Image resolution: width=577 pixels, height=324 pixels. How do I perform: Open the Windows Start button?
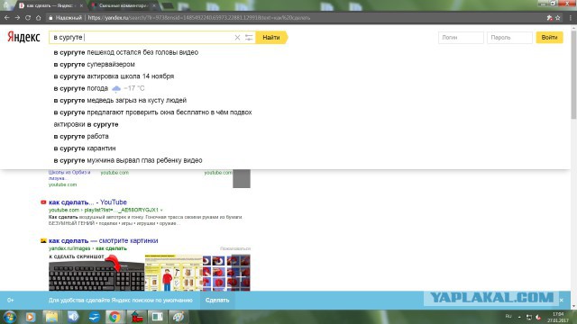click(10, 317)
